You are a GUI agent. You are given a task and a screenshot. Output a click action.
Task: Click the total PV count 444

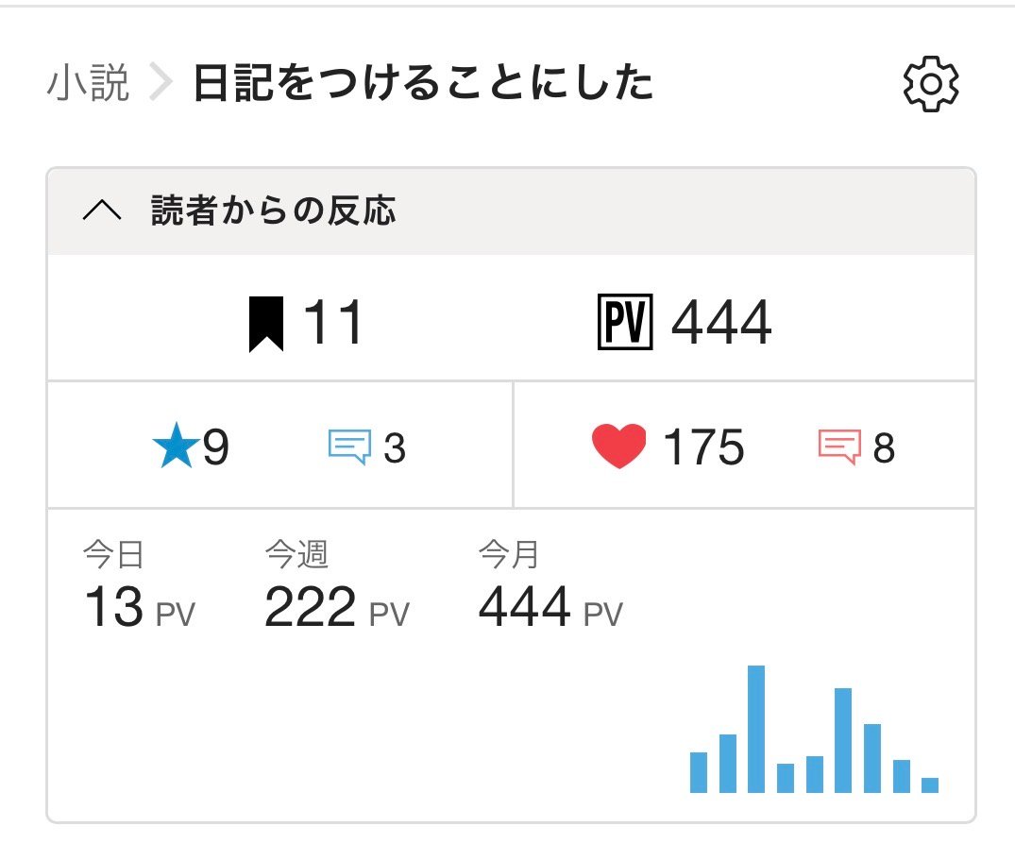click(x=721, y=324)
